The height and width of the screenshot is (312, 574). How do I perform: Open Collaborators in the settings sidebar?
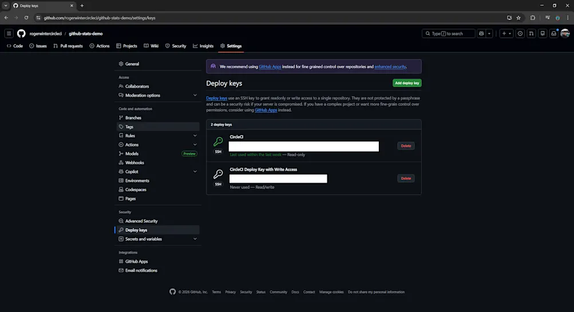coord(158,86)
